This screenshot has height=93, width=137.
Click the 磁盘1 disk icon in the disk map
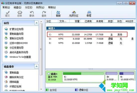[49, 74]
